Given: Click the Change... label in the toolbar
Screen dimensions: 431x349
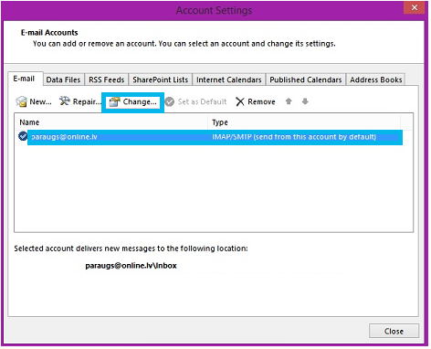Looking at the screenshot, I should point(140,101).
